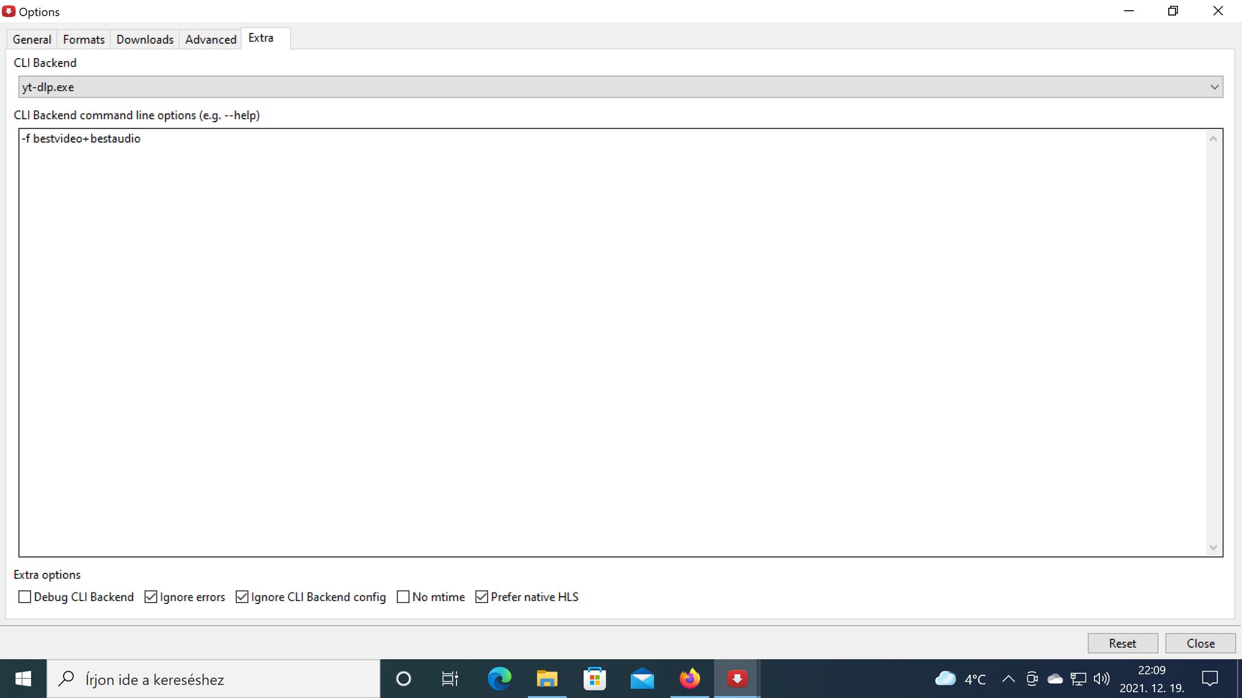Expand the CLI Backend yt-dlp.exe dropdown
The width and height of the screenshot is (1242, 698).
click(x=1214, y=87)
